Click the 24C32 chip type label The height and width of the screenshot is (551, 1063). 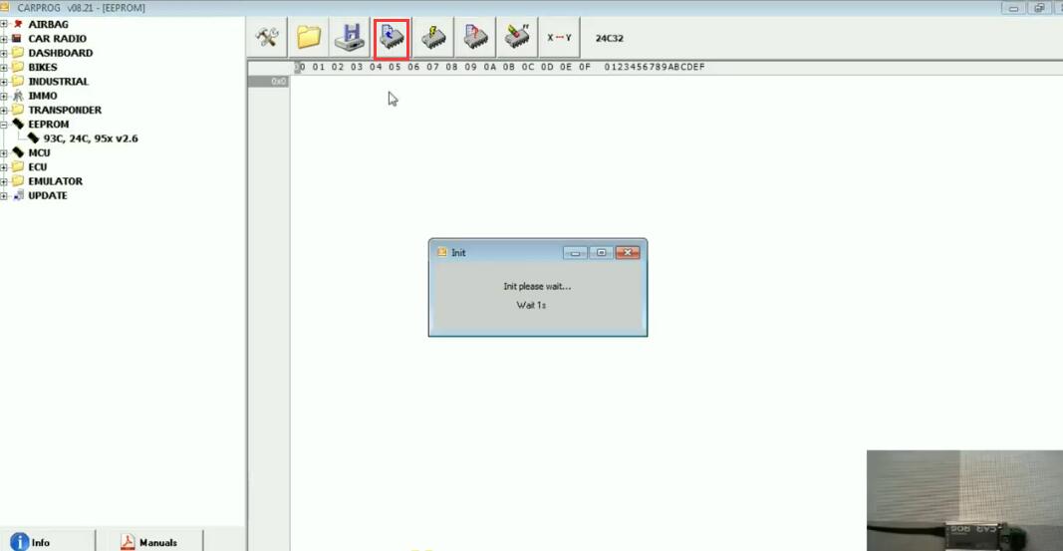(x=610, y=38)
